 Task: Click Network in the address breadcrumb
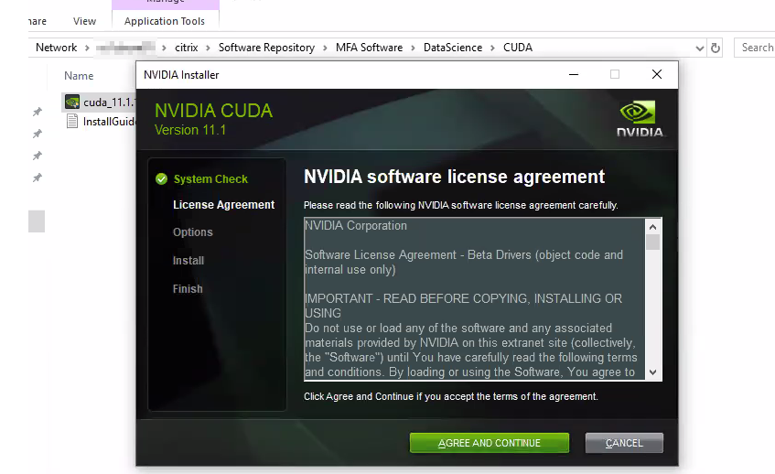point(57,48)
